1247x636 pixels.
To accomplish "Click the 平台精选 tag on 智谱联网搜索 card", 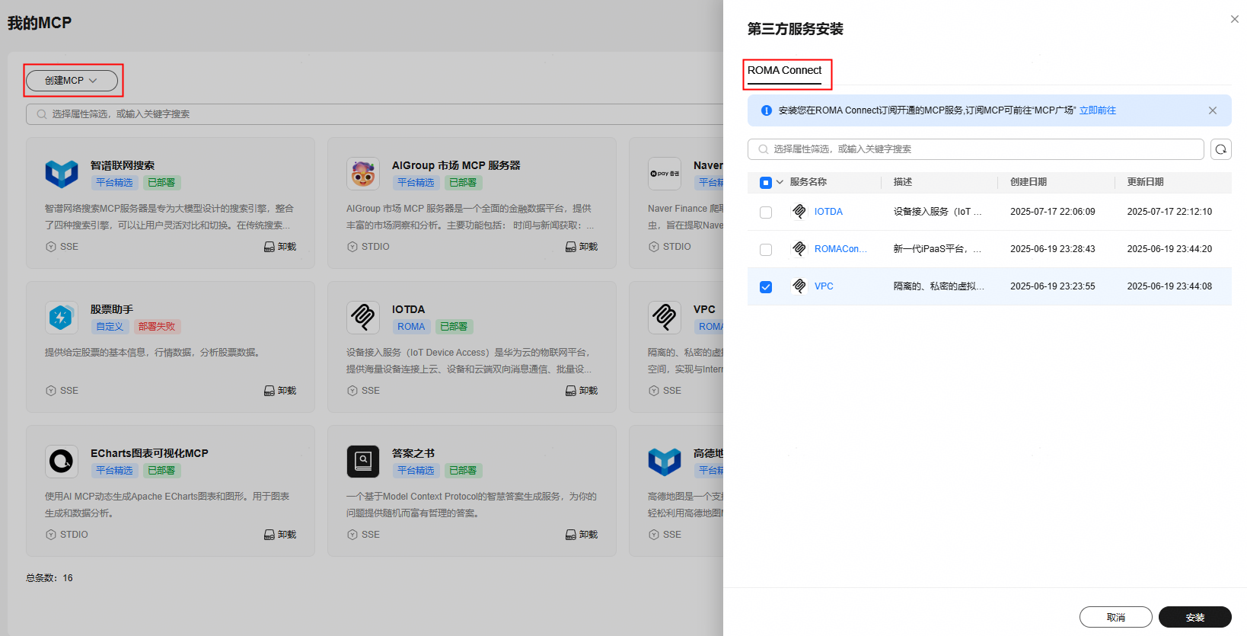I will click(x=114, y=183).
